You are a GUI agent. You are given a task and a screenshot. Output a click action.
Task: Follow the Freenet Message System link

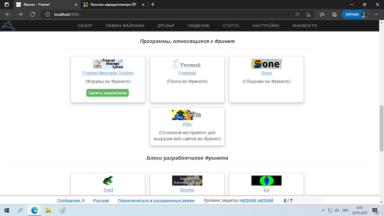pyautogui.click(x=108, y=73)
